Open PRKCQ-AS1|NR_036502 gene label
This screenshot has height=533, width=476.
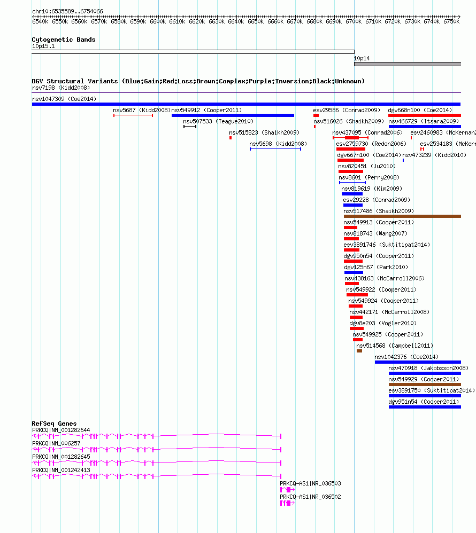coord(310,497)
